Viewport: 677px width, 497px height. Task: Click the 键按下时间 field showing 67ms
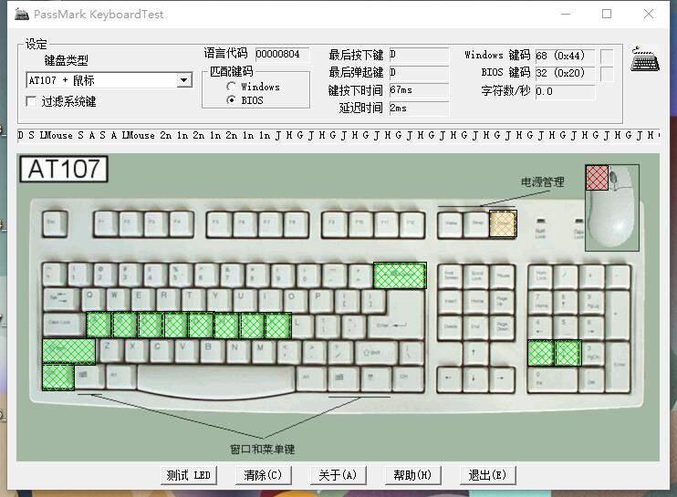(419, 90)
